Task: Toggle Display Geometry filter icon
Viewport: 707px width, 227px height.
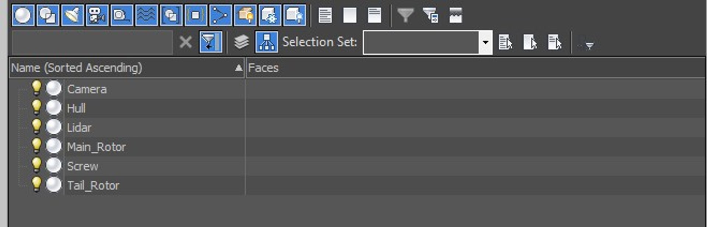Action: (23, 15)
